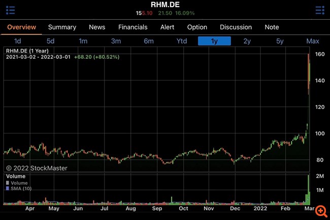Open the News tab
The height and width of the screenshot is (220, 330).
click(x=97, y=27)
